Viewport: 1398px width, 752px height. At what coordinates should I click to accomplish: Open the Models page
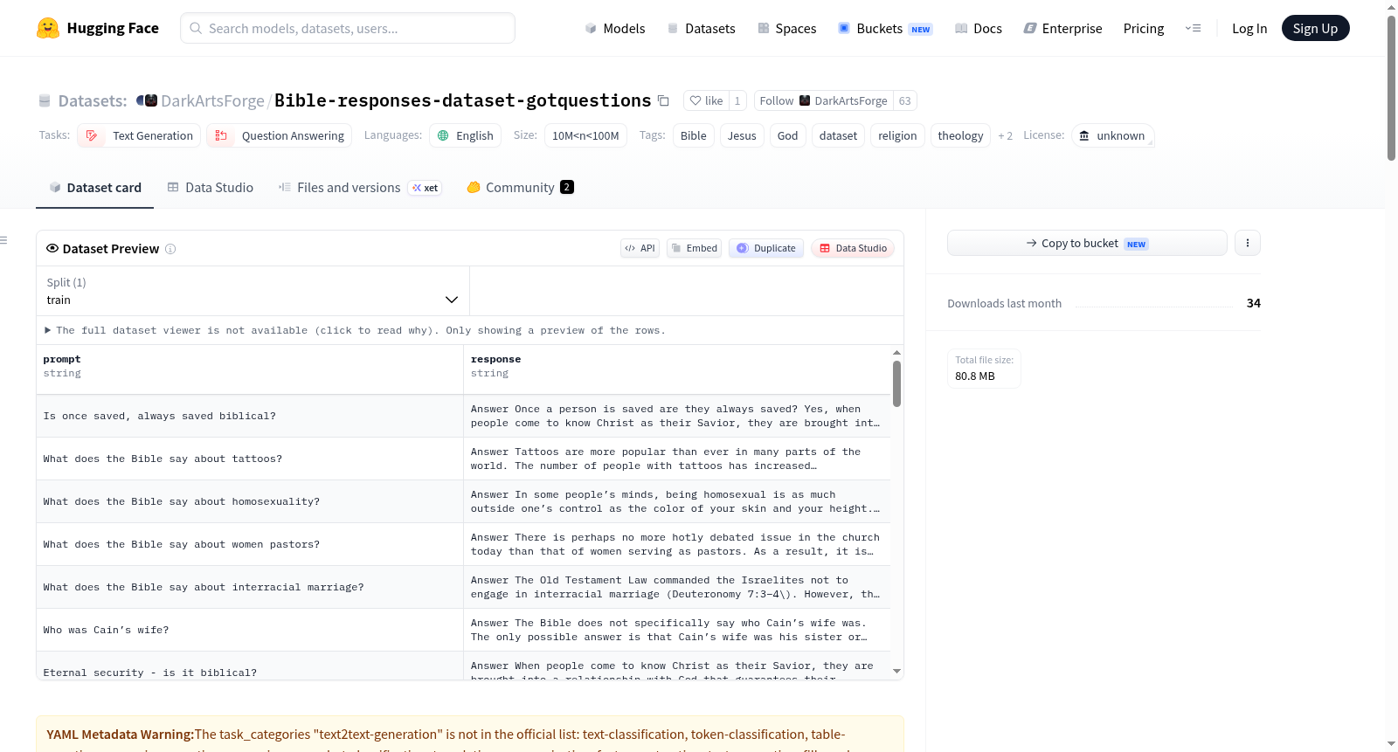click(x=615, y=28)
